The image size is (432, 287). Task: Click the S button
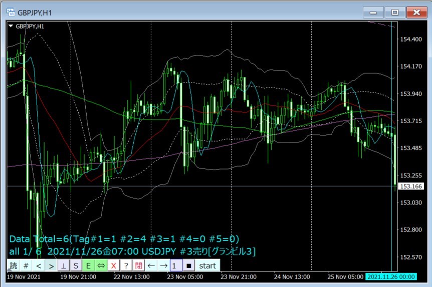[x=76, y=265]
